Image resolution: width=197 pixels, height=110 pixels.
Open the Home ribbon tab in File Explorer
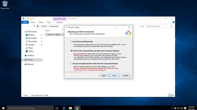33,22
